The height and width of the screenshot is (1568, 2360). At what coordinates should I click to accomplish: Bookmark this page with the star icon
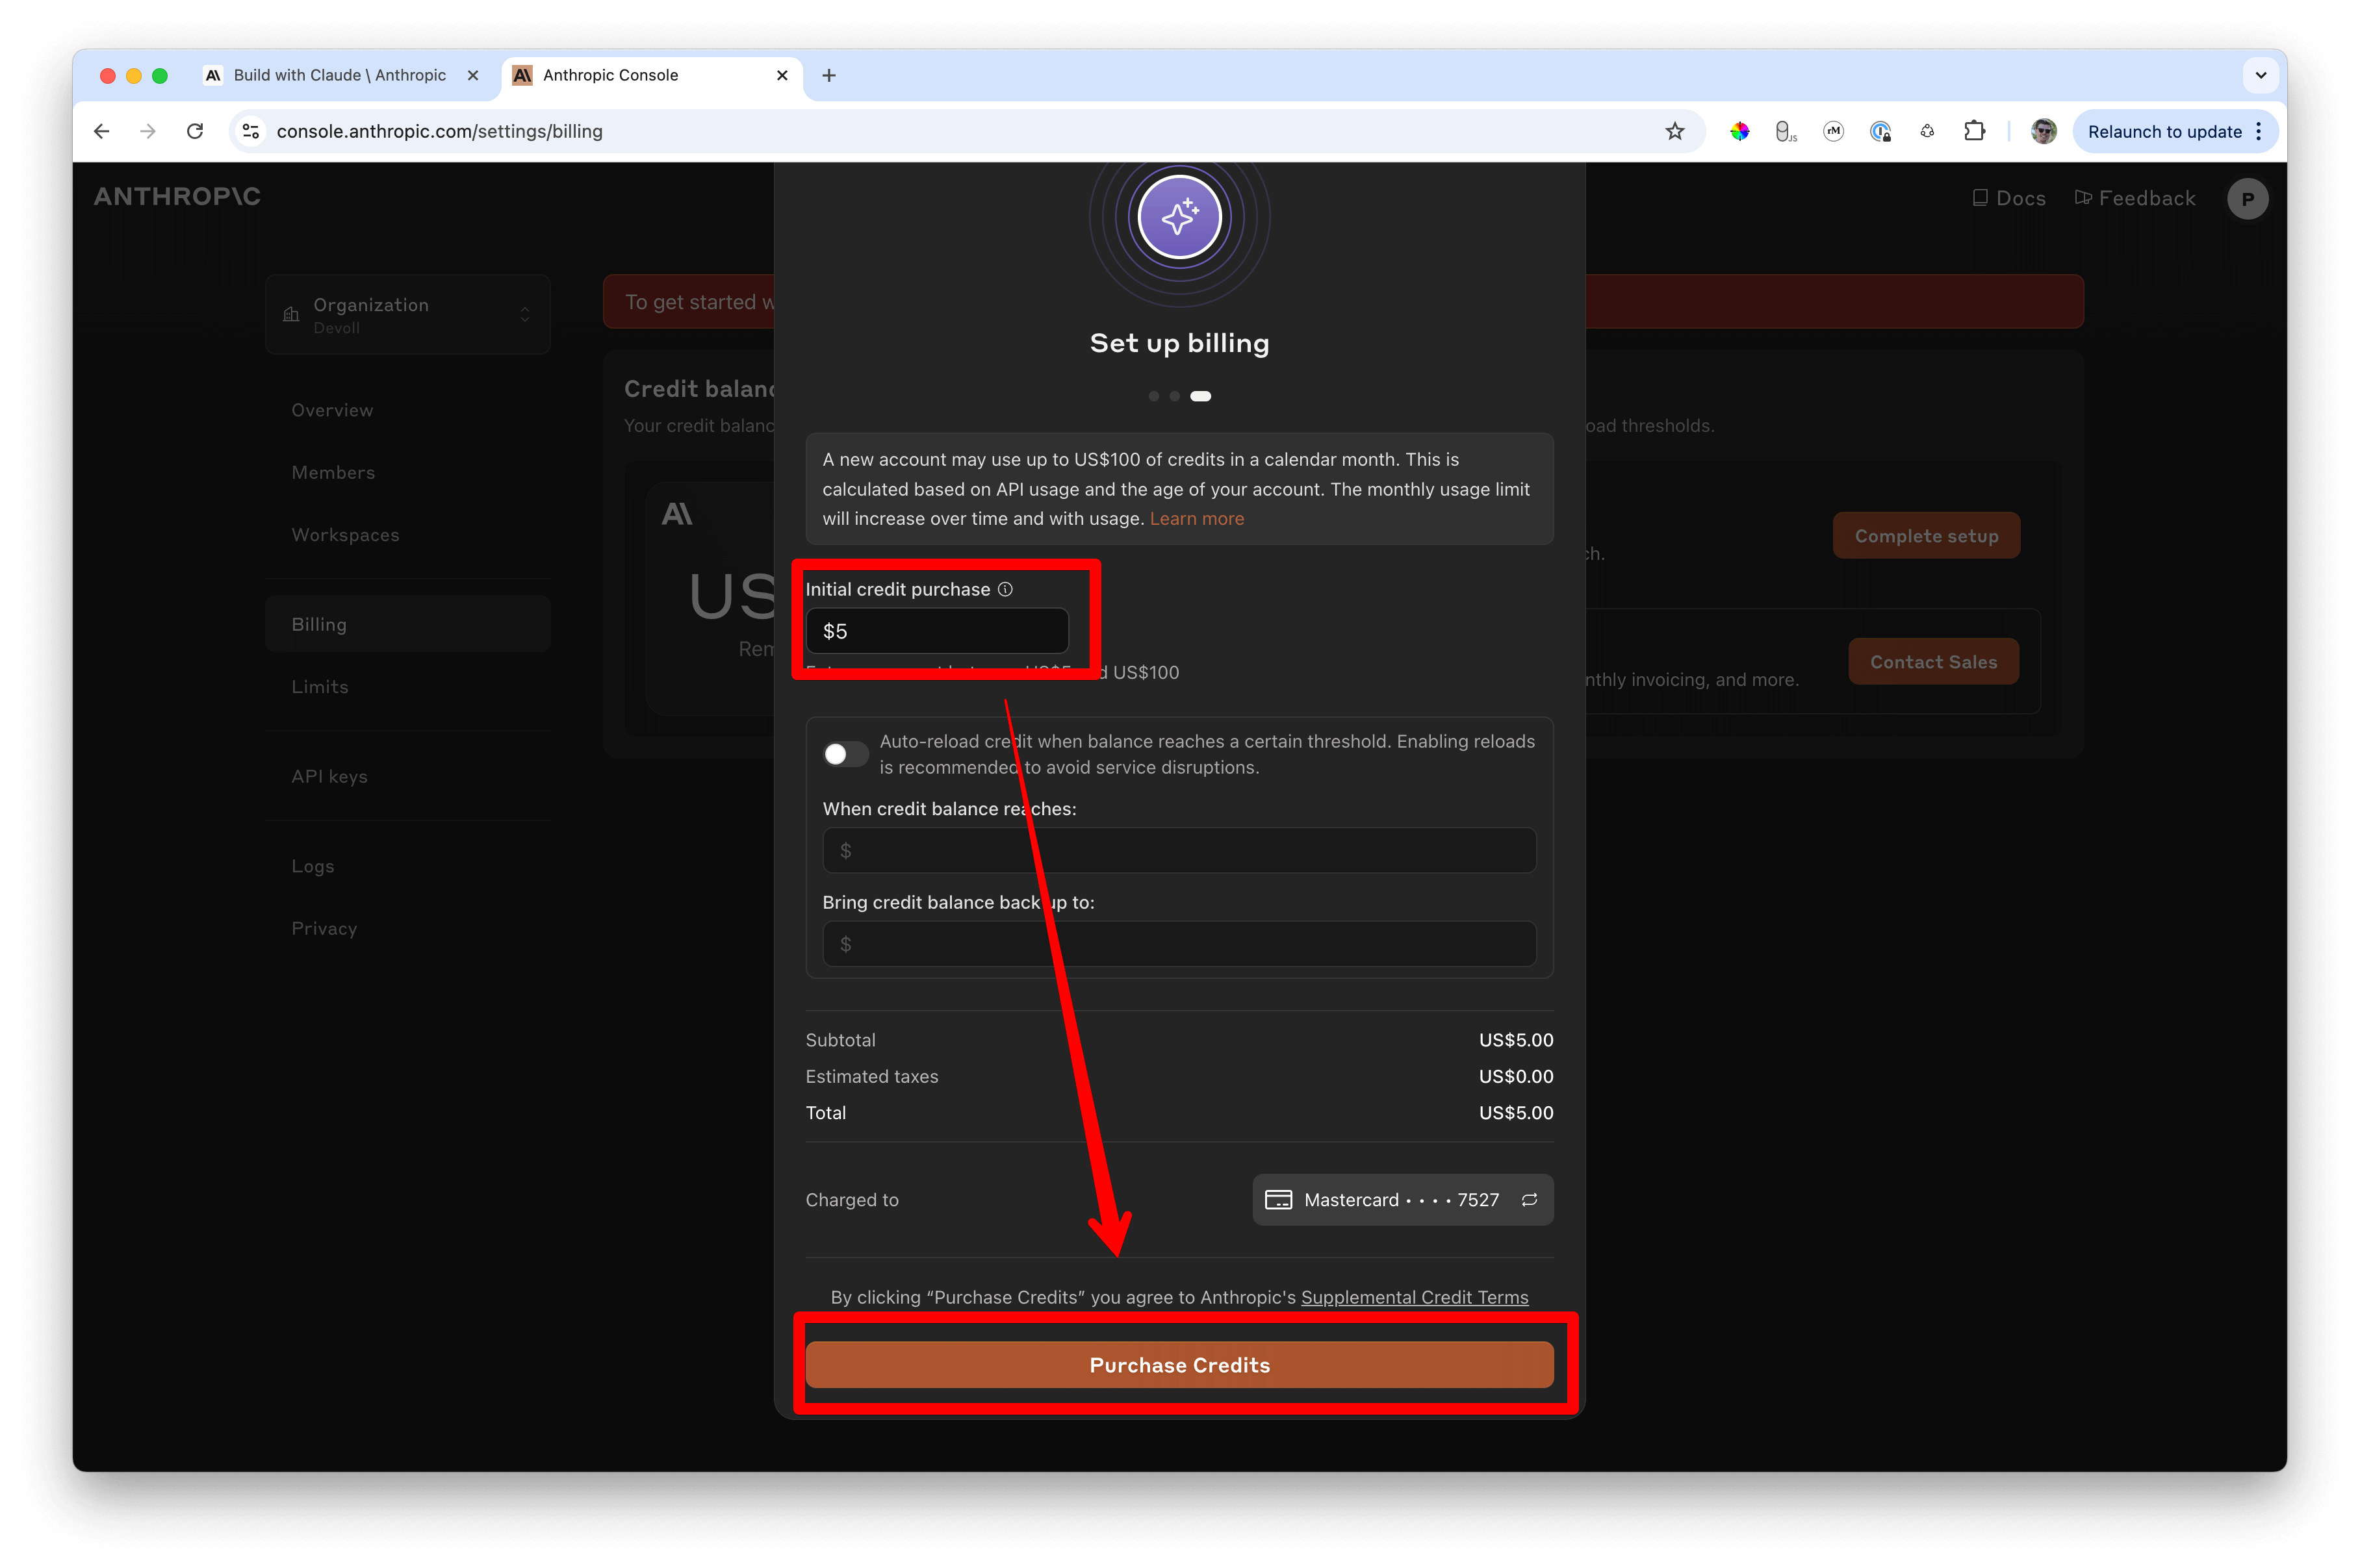(1674, 131)
